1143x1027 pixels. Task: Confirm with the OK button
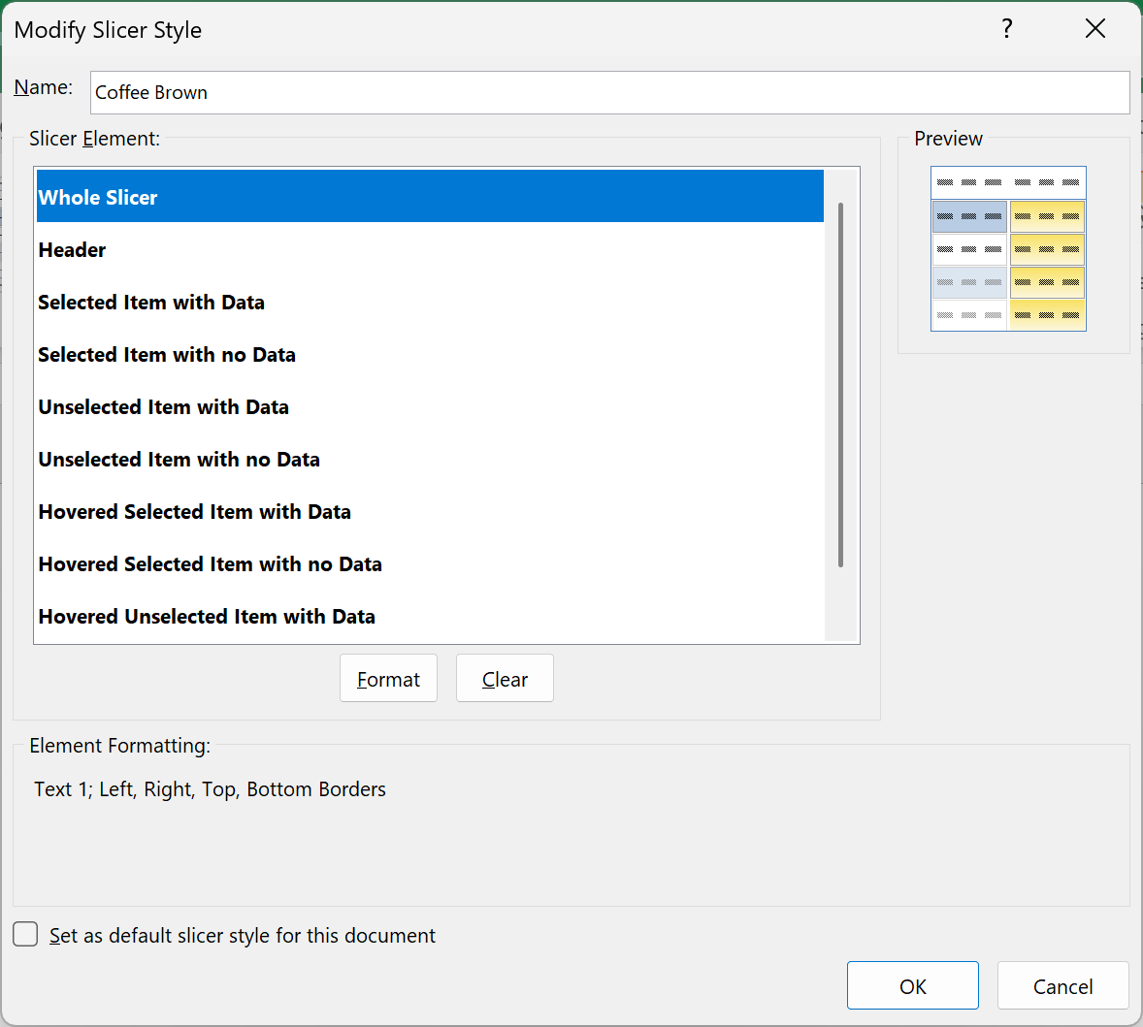coord(913,985)
